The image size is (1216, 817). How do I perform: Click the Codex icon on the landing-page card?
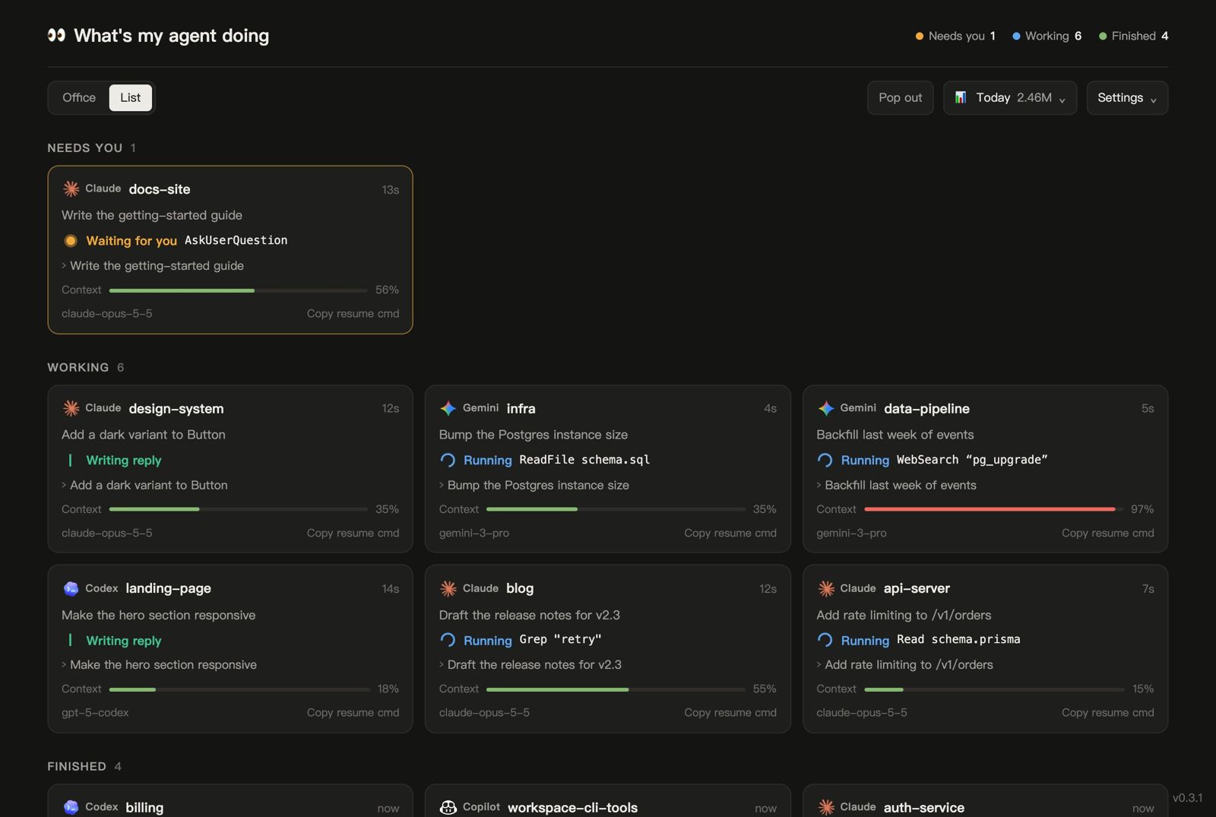click(71, 588)
